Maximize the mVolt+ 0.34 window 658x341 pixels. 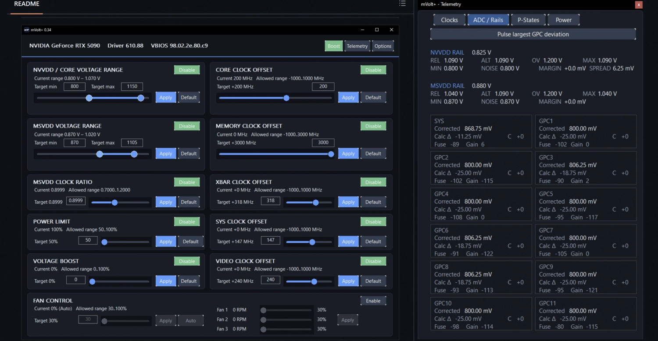(x=377, y=30)
